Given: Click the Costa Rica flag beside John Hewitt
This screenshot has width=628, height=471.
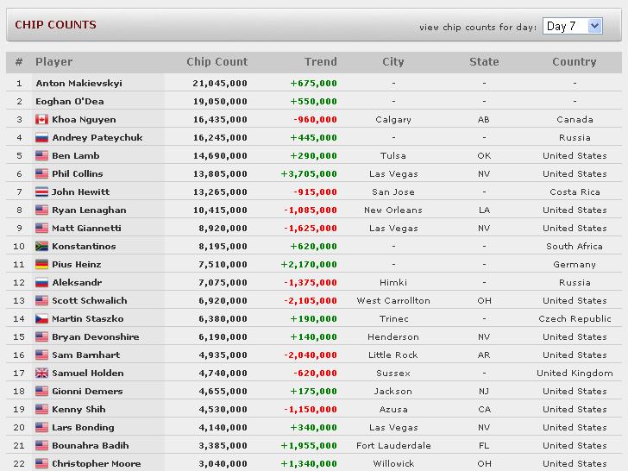Looking at the screenshot, I should coord(41,192).
